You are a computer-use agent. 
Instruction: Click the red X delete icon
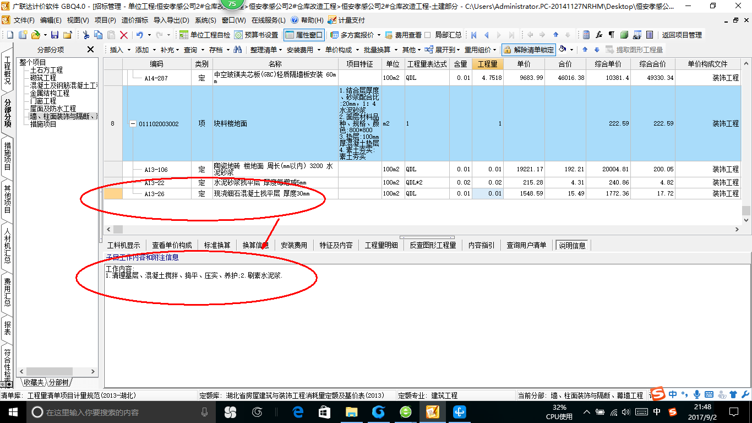(x=124, y=35)
